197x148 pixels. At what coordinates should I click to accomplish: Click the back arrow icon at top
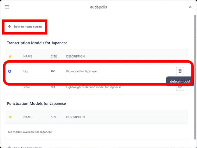[10, 26]
